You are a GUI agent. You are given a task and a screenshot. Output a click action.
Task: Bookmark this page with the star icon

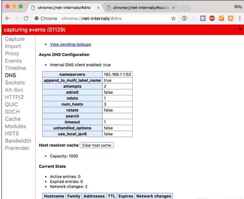pyautogui.click(x=173, y=19)
